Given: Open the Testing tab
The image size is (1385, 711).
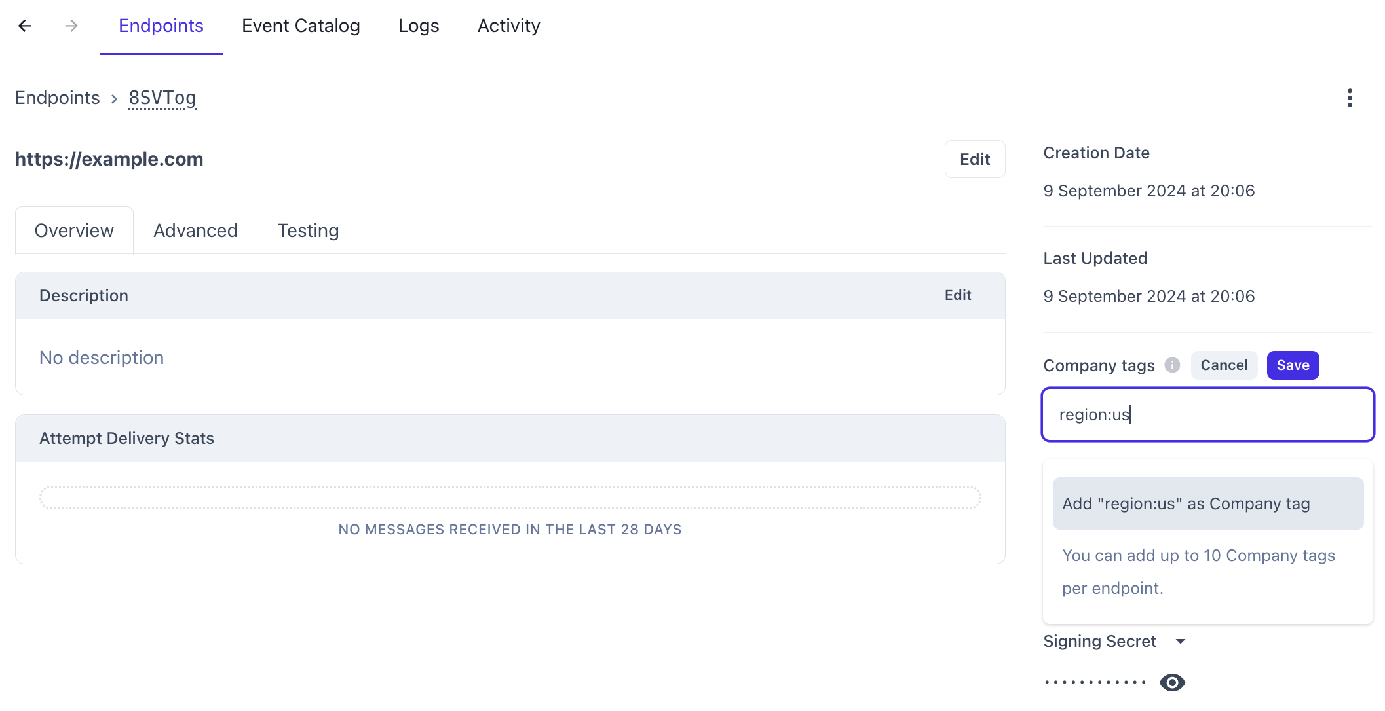Looking at the screenshot, I should 308,230.
